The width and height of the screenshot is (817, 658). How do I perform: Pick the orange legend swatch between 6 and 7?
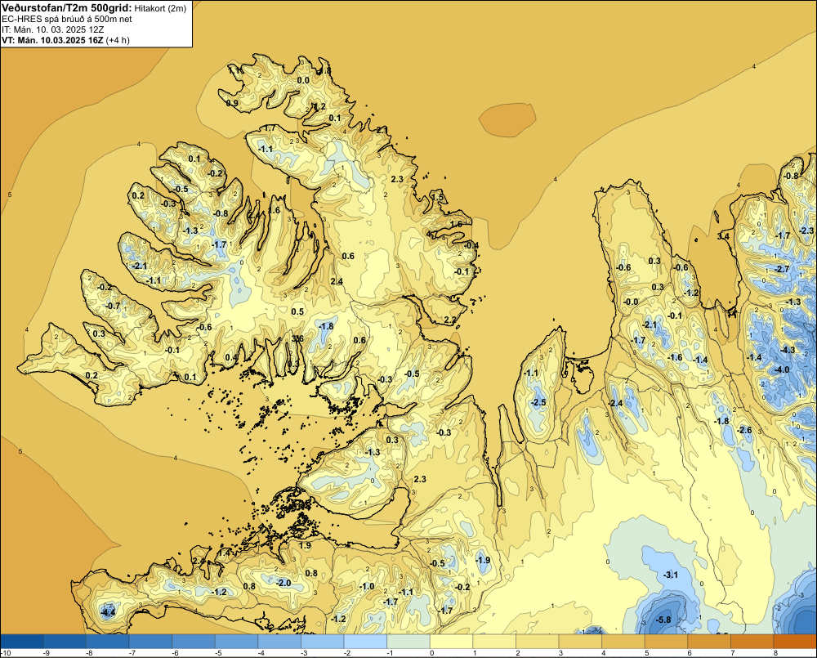(x=708, y=642)
